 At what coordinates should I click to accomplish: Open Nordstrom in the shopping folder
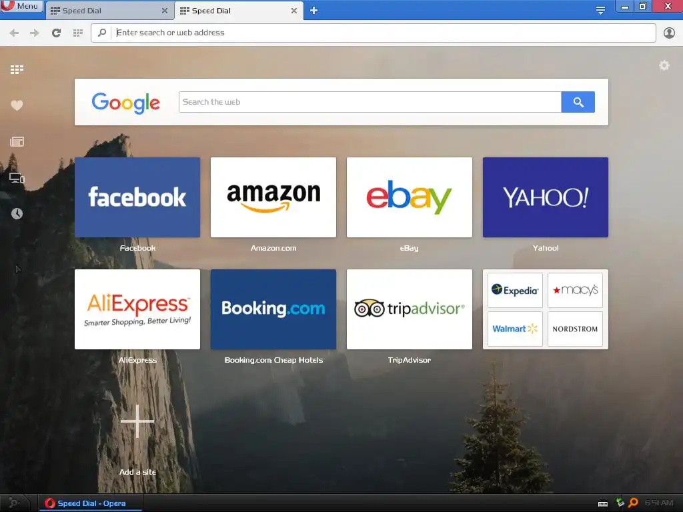click(575, 329)
